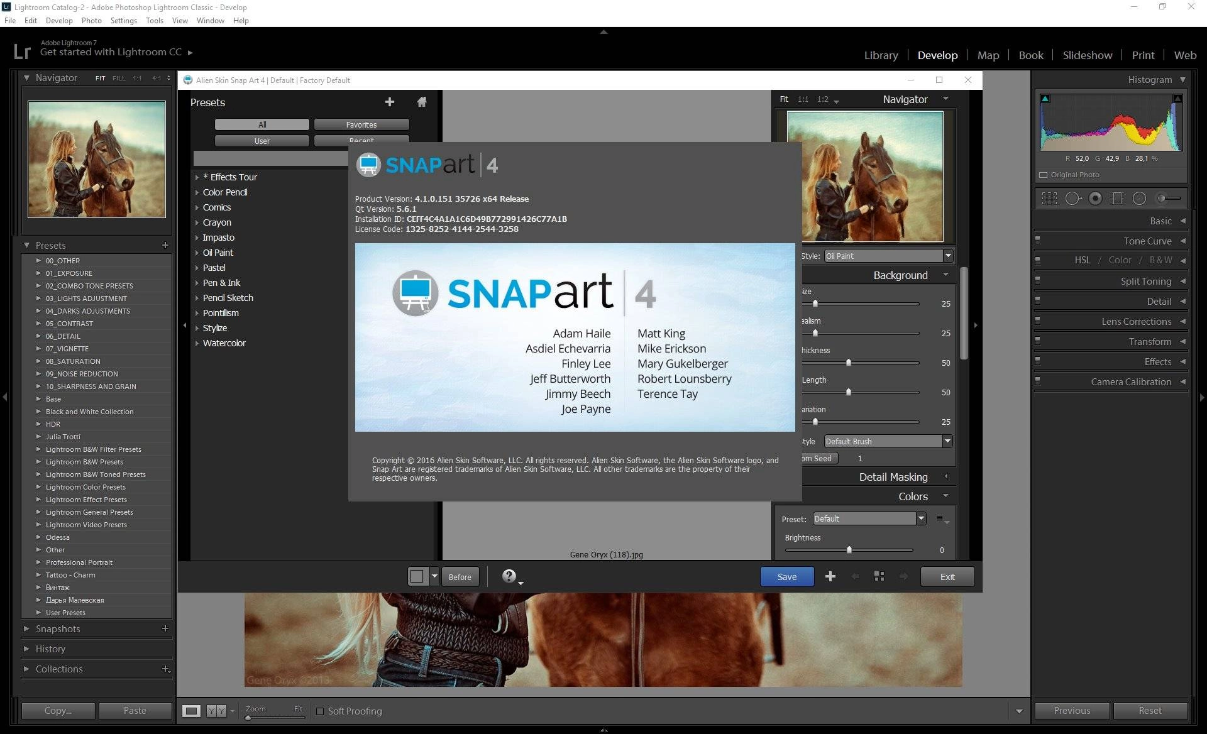Screen dimensions: 1207x734
Task: Expand the 05_CONTRAST preset folder
Action: click(x=38, y=323)
